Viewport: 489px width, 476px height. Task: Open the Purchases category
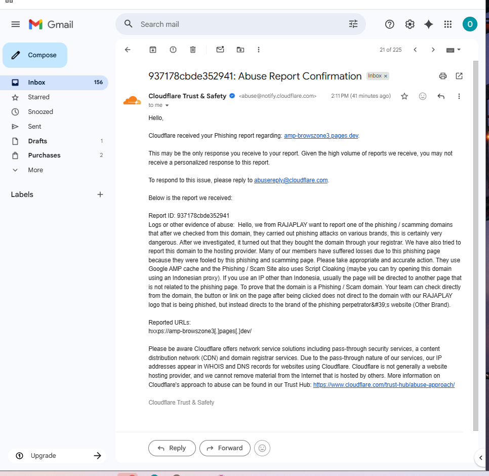(54, 155)
